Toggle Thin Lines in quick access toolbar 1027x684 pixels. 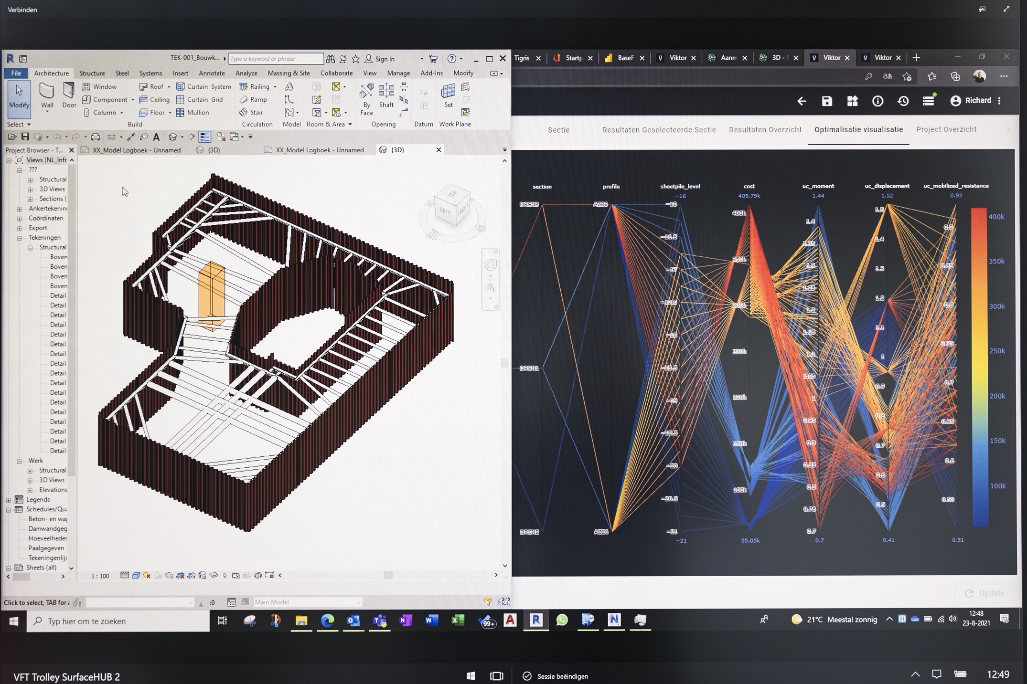coord(204,137)
